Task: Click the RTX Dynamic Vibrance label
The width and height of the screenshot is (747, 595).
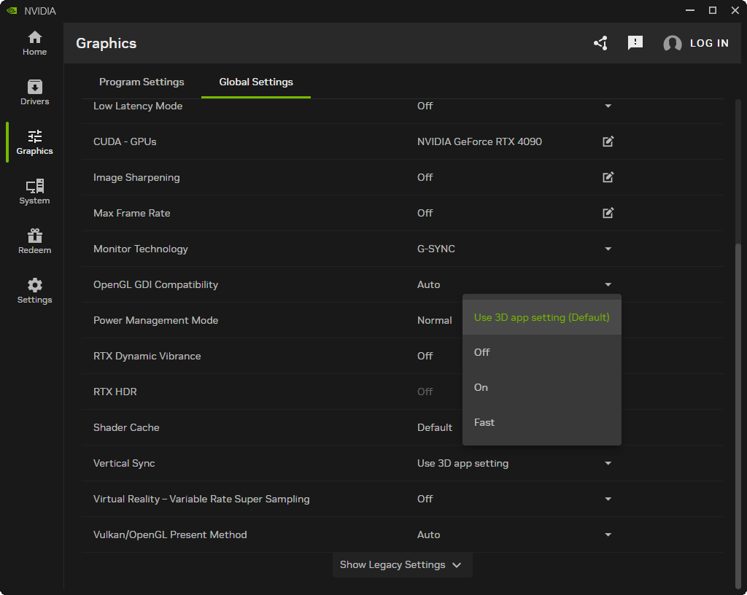Action: click(147, 356)
